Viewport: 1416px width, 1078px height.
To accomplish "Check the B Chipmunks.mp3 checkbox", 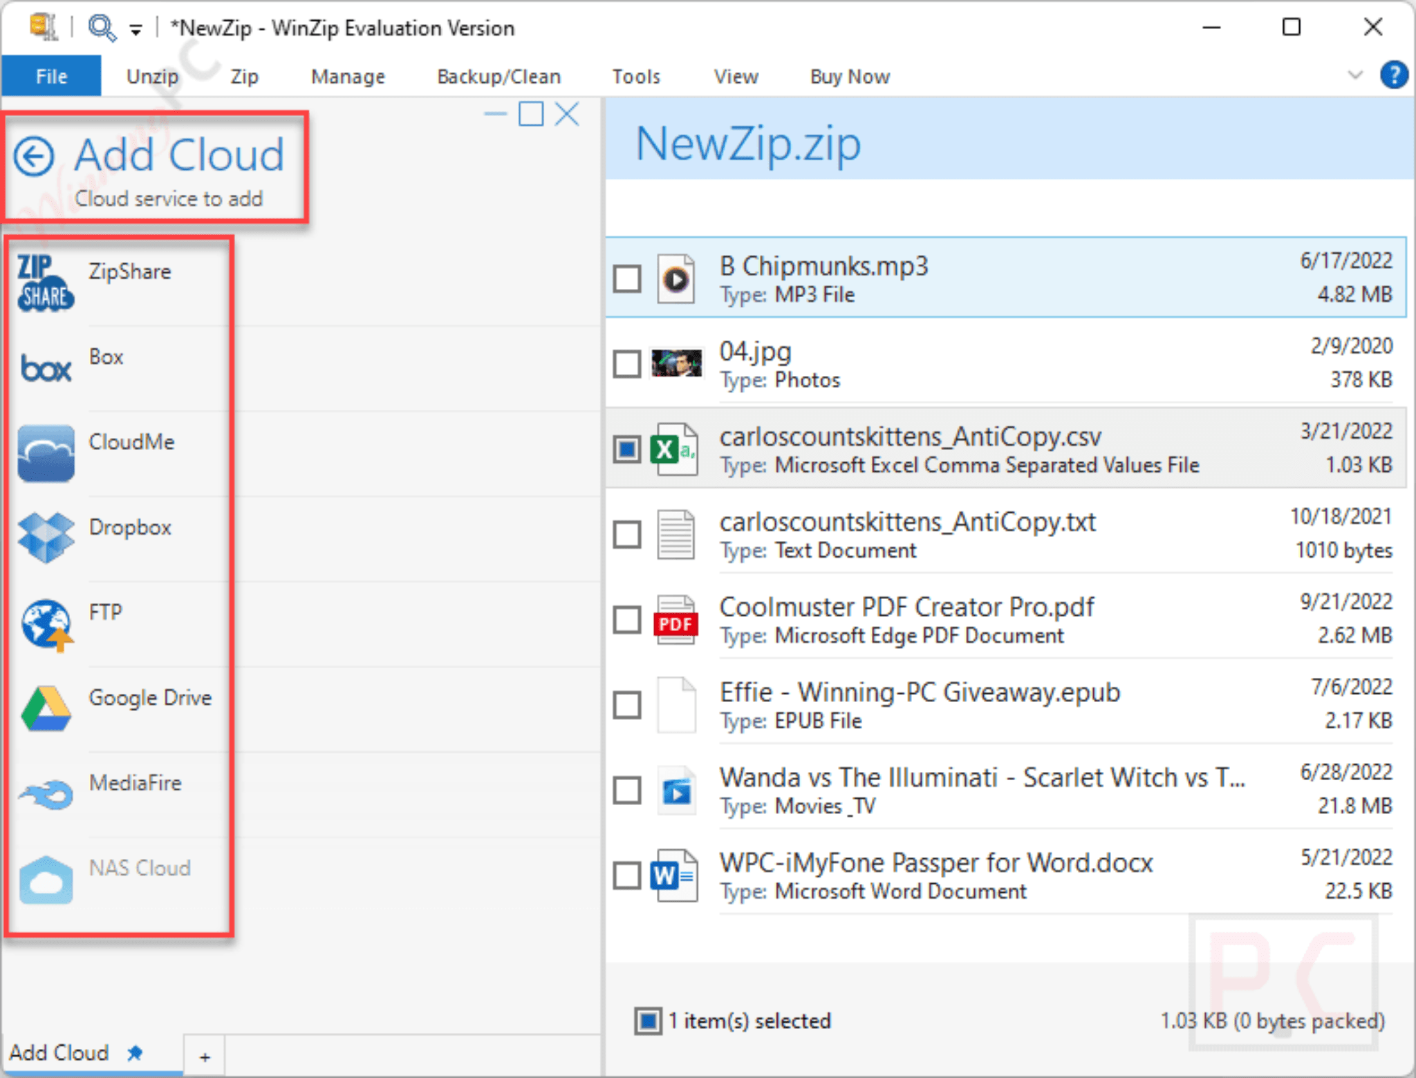I will (x=626, y=278).
